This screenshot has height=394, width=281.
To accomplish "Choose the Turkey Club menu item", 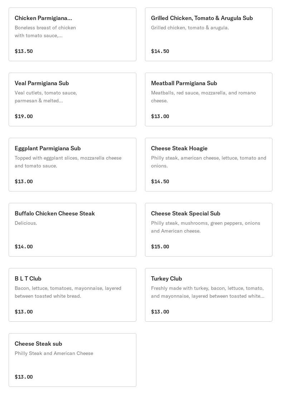I will pyautogui.click(x=209, y=295).
